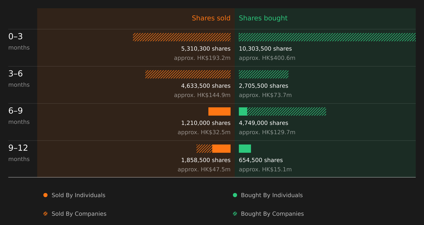Click the 4,633,500 shares value
This screenshot has height=225, width=424.
206,86
